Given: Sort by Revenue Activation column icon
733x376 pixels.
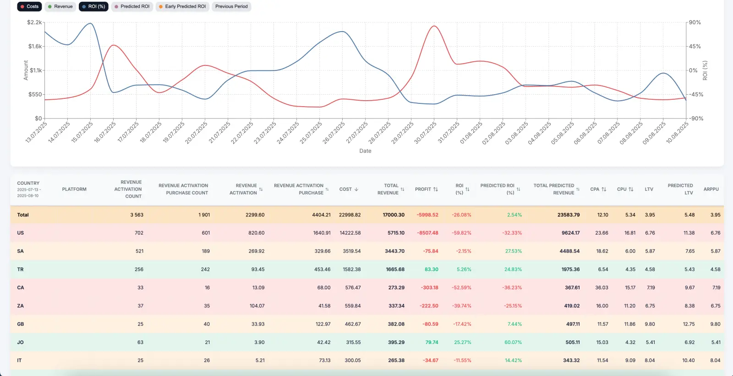Looking at the screenshot, I should point(261,189).
